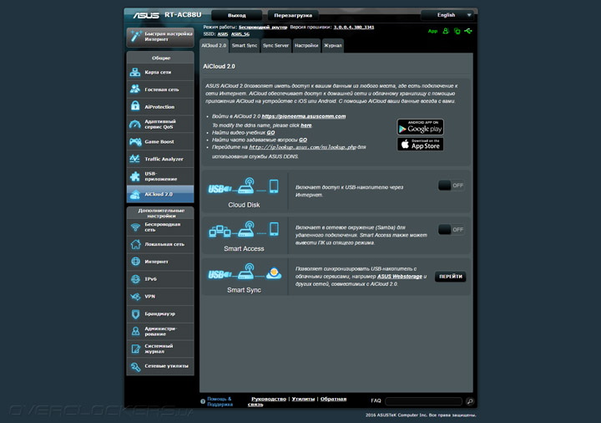Screen dimensions: 601x423
Task: Open USB application puzzle icon
Action: pos(135,176)
